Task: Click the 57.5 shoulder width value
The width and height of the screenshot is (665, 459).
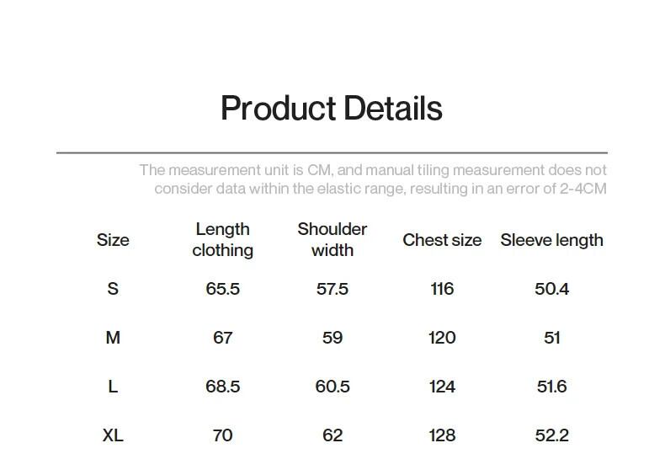Action: (332, 289)
